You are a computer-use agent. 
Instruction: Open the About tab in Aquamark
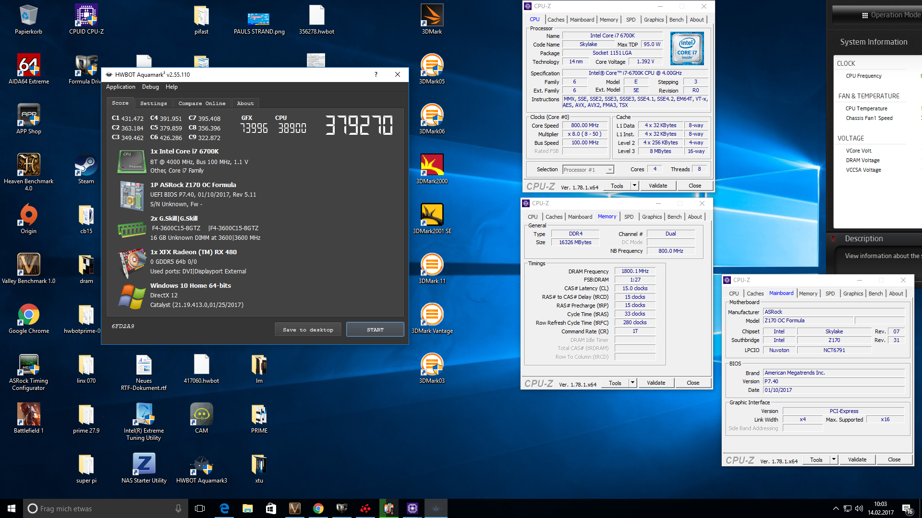click(245, 103)
